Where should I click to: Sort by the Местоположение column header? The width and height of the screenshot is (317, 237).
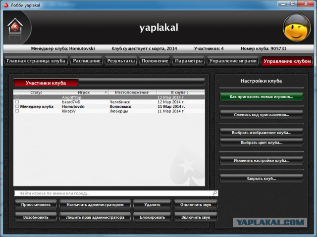(x=133, y=93)
